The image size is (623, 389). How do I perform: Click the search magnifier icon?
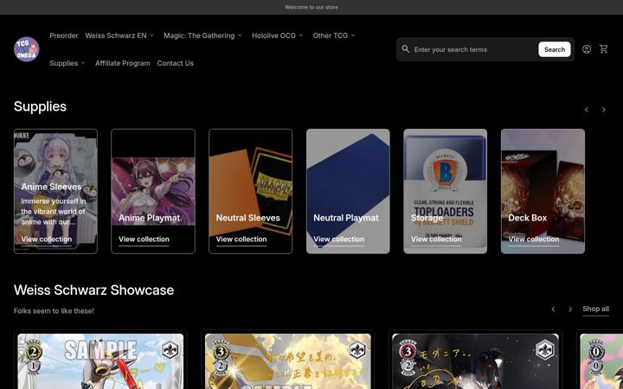coord(405,48)
